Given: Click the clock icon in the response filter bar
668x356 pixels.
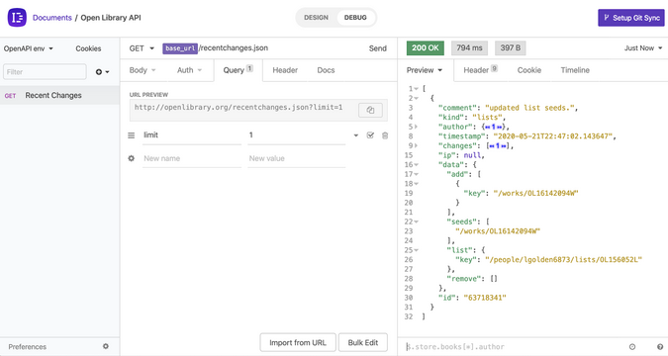Looking at the screenshot, I should pyautogui.click(x=632, y=347).
